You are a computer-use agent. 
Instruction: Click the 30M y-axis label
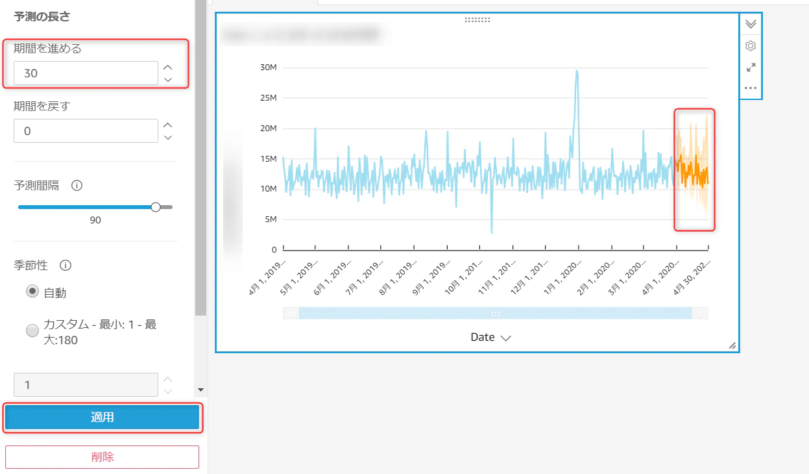tap(269, 68)
